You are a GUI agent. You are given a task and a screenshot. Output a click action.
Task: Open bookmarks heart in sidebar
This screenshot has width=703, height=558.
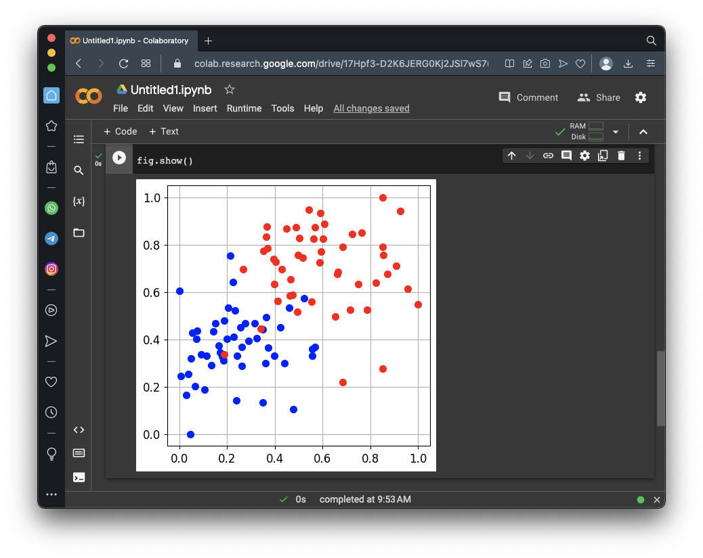(51, 381)
